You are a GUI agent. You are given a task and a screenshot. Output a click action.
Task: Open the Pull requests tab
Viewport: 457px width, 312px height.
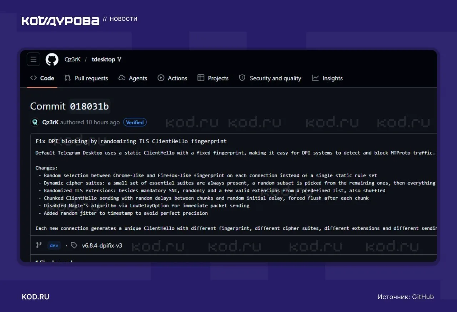(86, 78)
